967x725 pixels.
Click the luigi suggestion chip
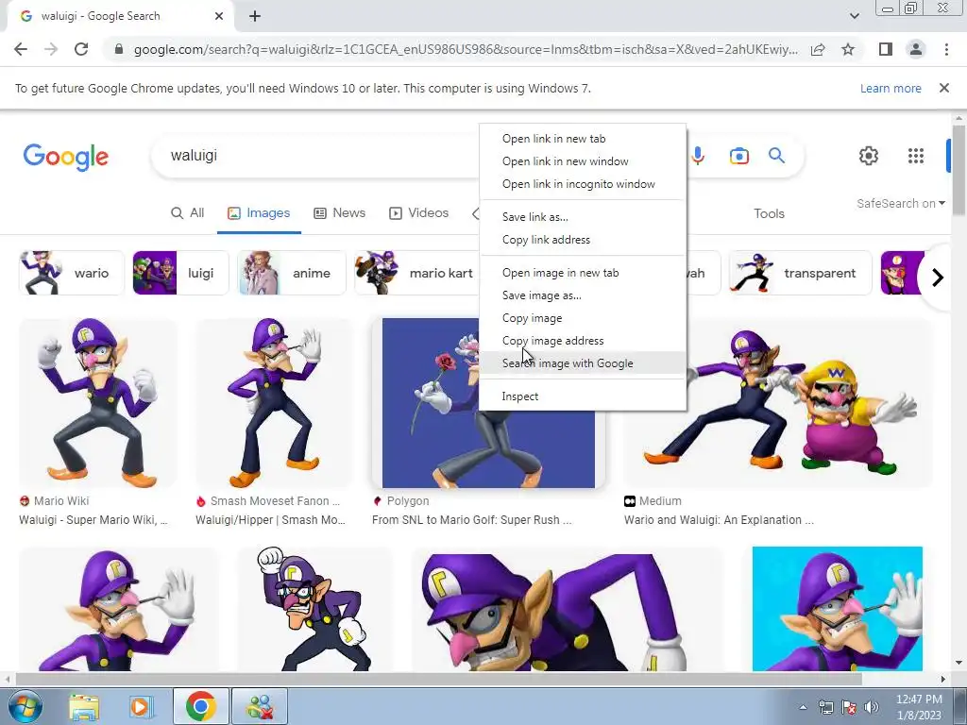180,273
